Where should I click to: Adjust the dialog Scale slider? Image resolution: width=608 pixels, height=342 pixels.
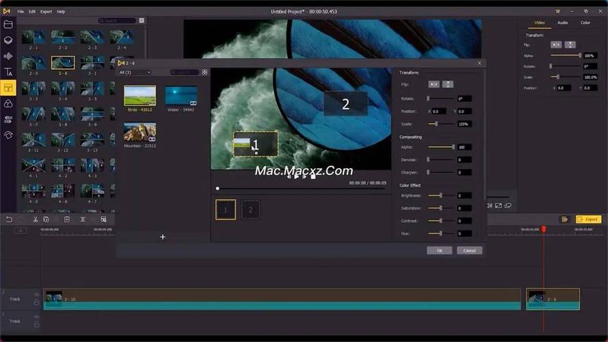click(x=441, y=124)
